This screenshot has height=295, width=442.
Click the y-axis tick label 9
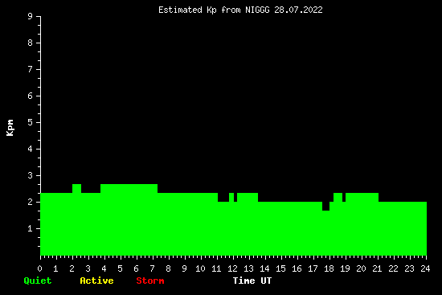click(31, 16)
